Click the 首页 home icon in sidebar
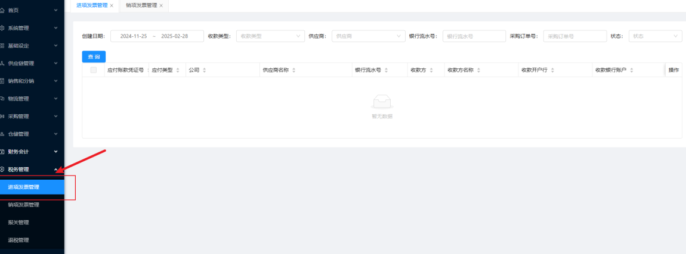This screenshot has width=686, height=254. point(2,10)
